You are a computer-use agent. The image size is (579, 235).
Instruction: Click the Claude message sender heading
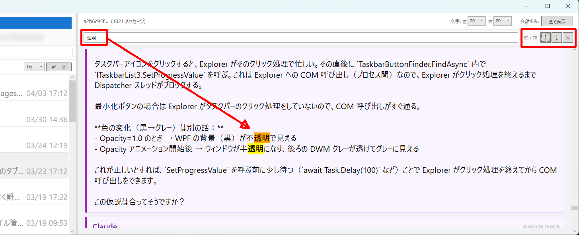point(104,226)
